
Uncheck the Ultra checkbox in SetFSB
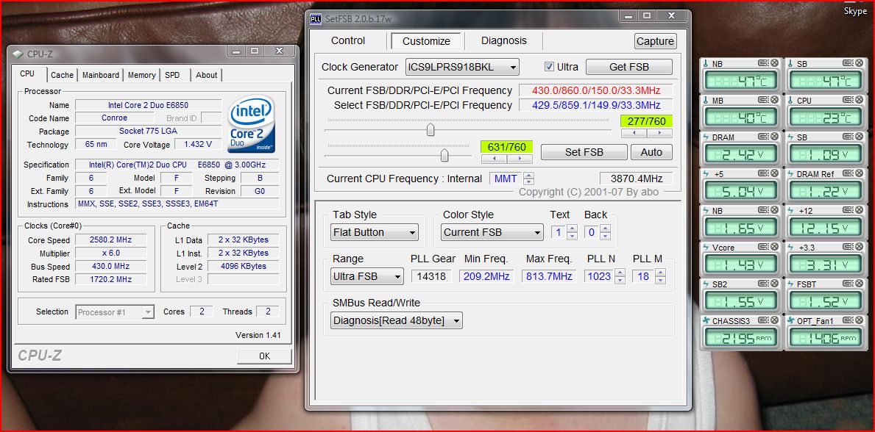549,67
